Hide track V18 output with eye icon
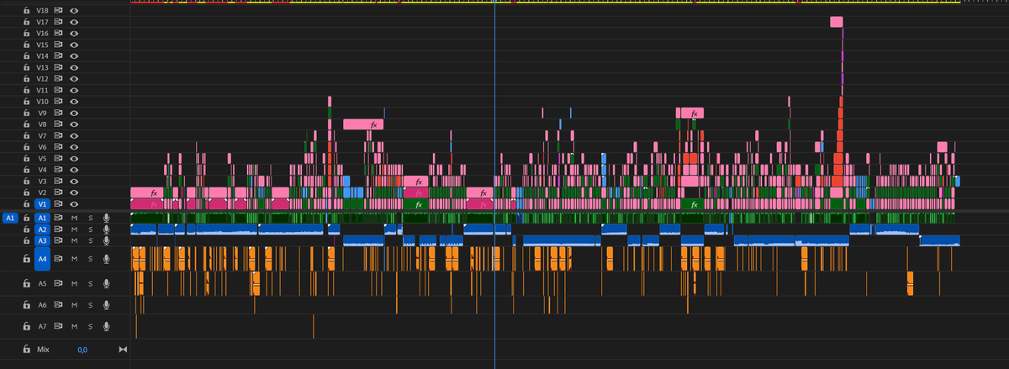1009x369 pixels. (74, 9)
